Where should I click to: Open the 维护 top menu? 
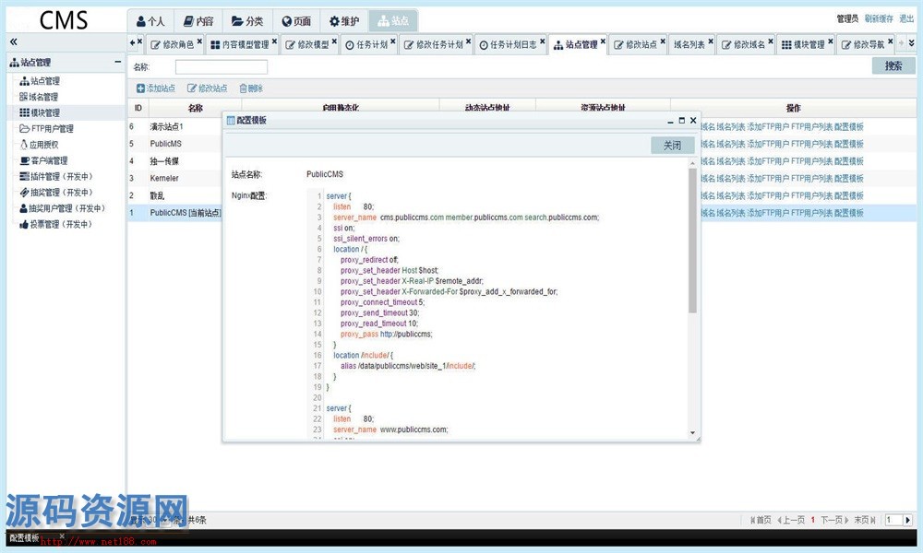pos(343,21)
